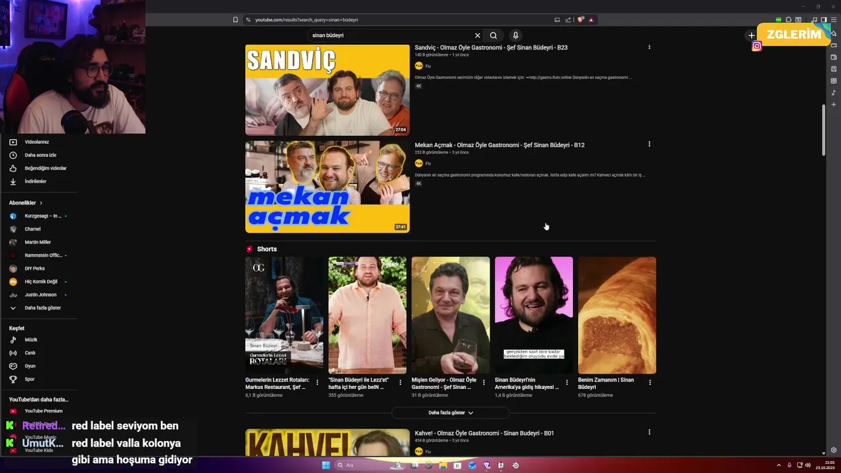Open options menu for Kahve! video
The width and height of the screenshot is (841, 473).
coord(649,432)
